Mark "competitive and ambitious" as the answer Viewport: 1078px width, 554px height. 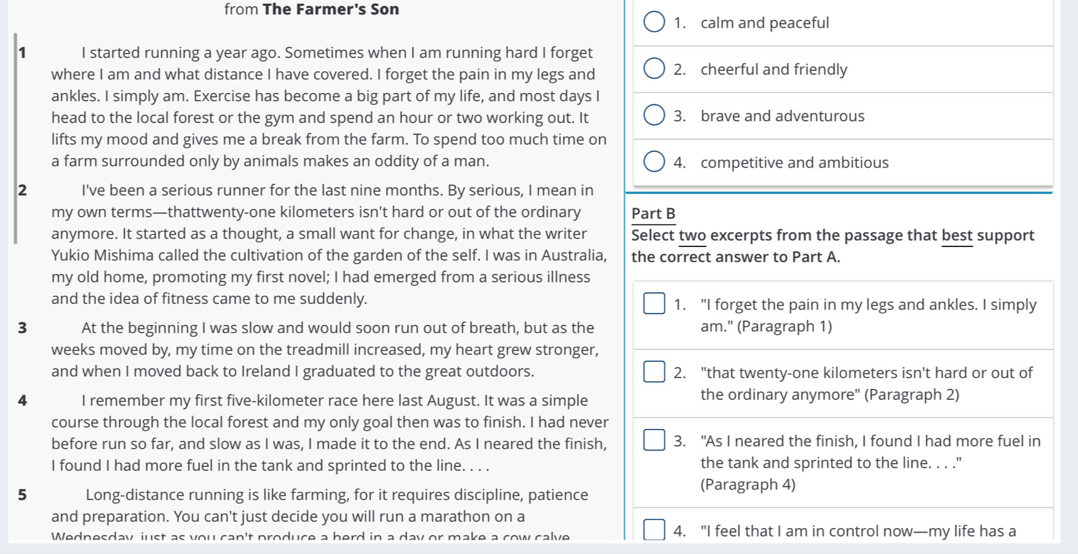[654, 162]
